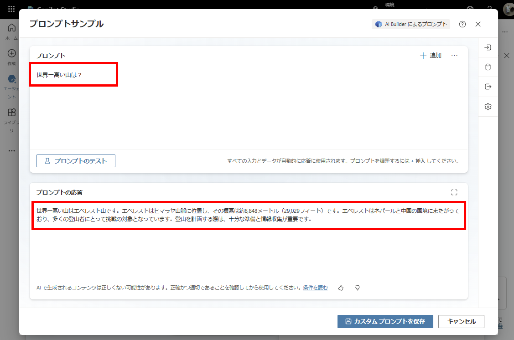
Task: Click the help question mark icon in dialog header
Action: coord(462,24)
